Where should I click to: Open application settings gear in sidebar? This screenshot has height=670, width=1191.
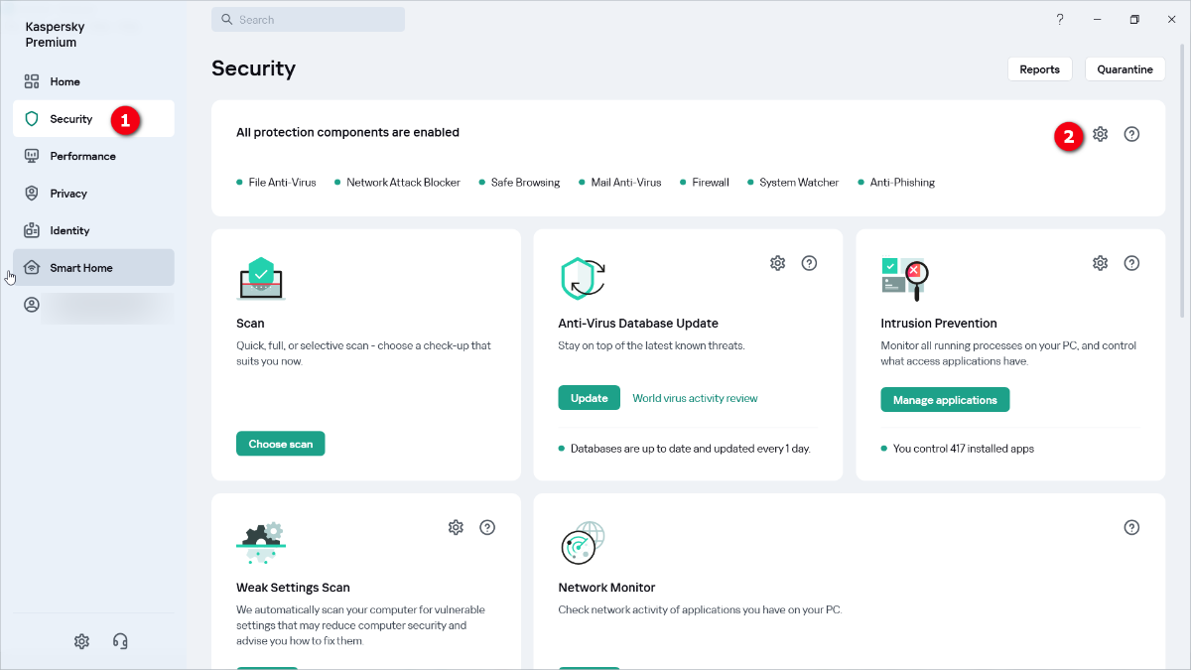click(81, 641)
